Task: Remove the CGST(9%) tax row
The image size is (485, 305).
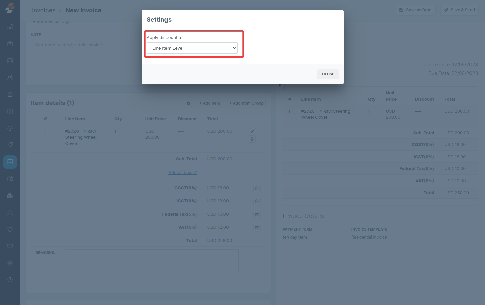Action: coord(257,188)
